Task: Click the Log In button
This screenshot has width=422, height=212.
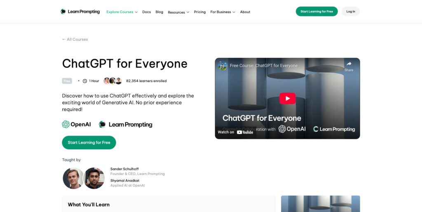Action: pos(350,11)
